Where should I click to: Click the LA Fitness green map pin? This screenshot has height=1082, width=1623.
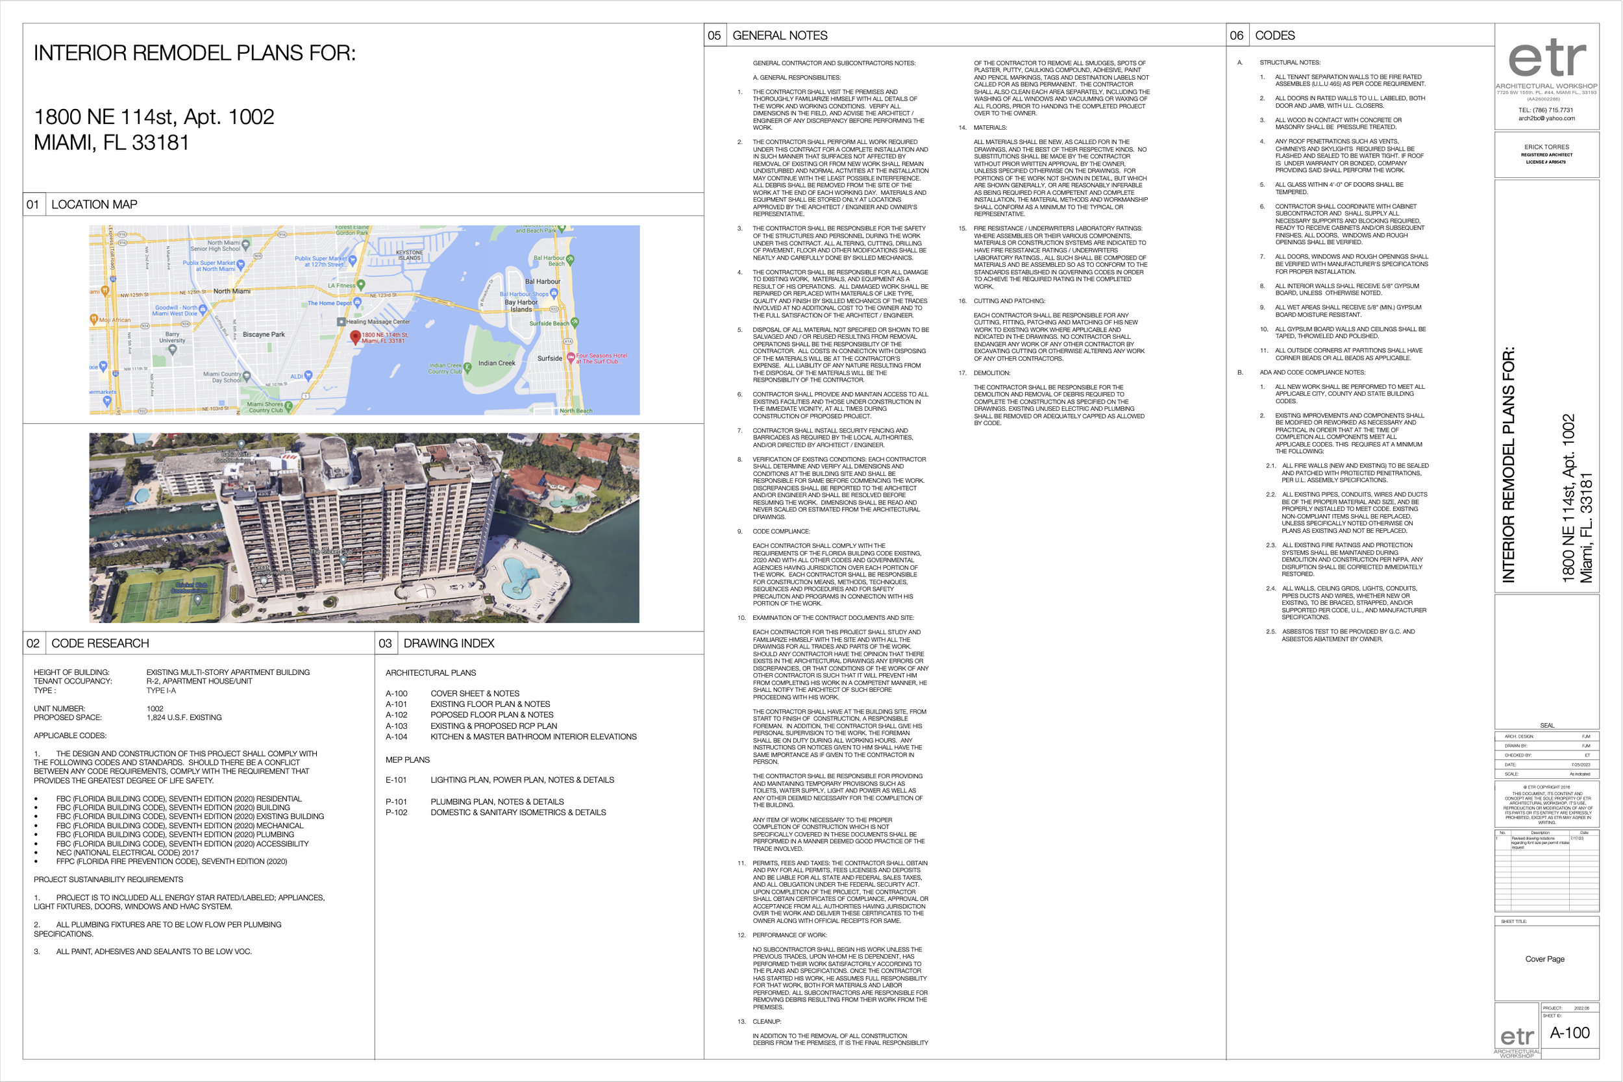[x=361, y=284]
